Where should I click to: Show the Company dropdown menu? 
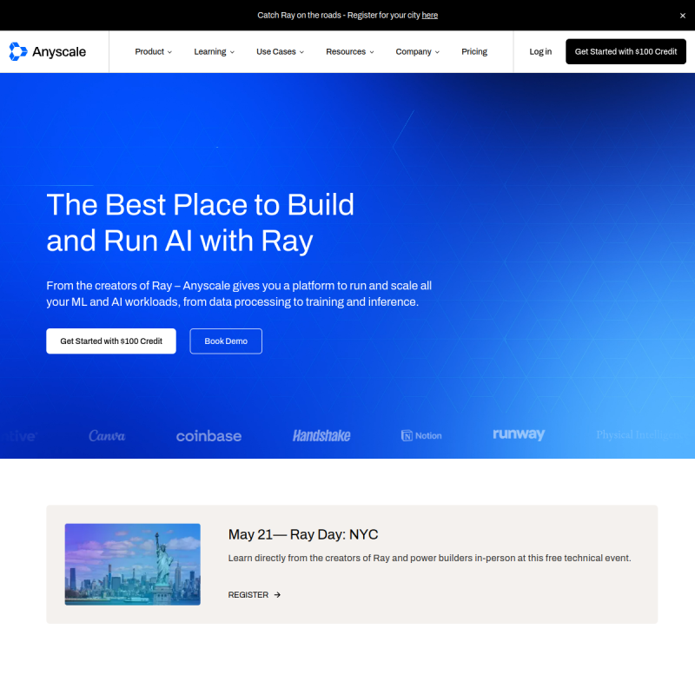tap(417, 52)
